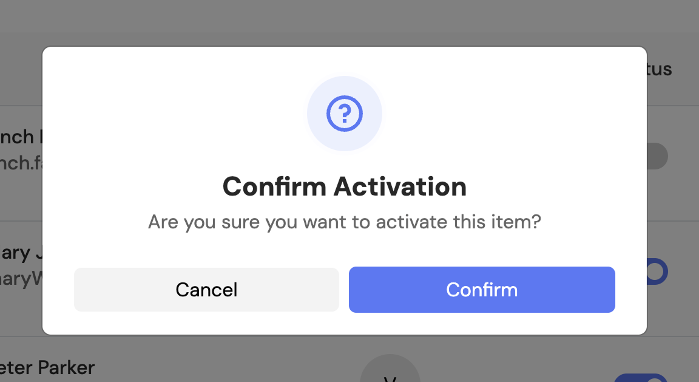Screen dimensions: 699x382
Task: Click the "Are you sure" message text
Action: click(345, 222)
